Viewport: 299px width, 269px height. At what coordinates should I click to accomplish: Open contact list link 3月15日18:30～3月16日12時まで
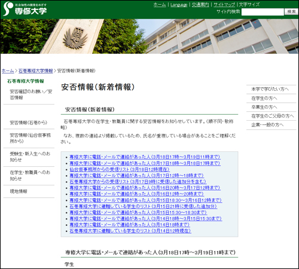click(x=146, y=200)
